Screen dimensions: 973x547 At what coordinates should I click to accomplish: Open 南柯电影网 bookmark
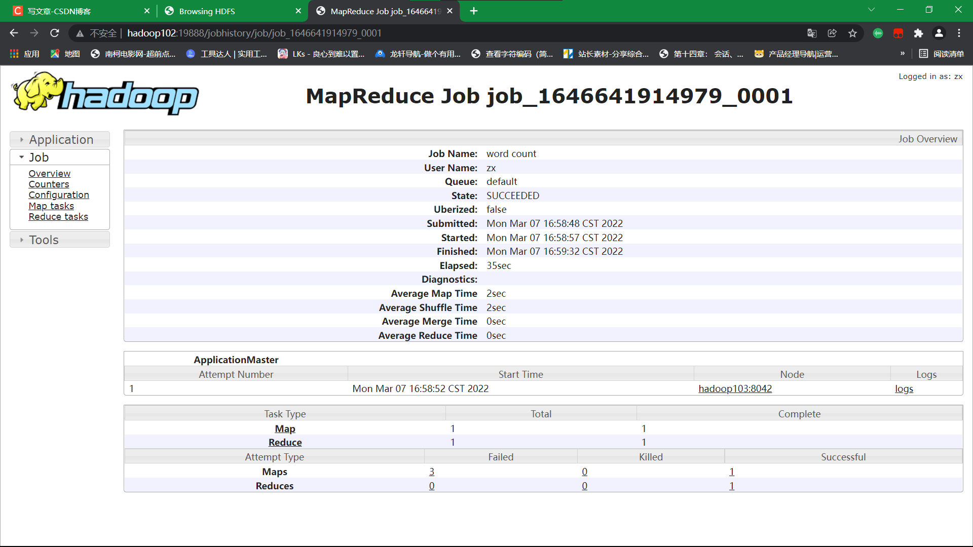[x=133, y=54]
